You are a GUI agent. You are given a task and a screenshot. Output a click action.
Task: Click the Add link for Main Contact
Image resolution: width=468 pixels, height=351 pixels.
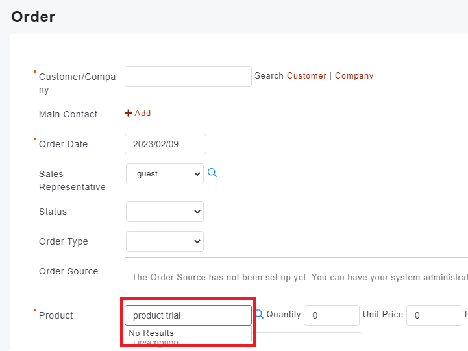coord(142,113)
